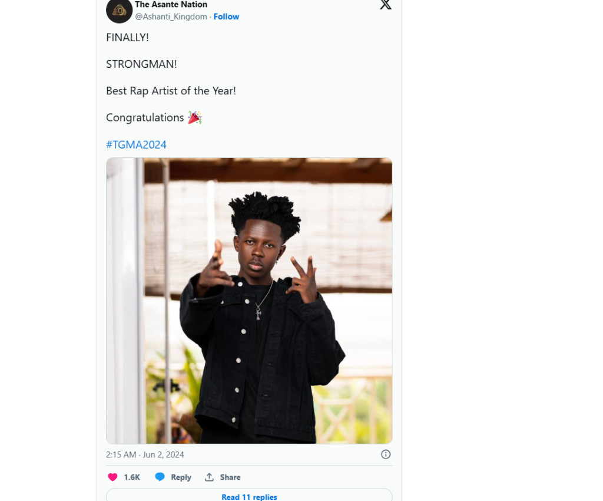Click the FINALLY! tweet text
Screen dimensions: 603x501
(127, 37)
